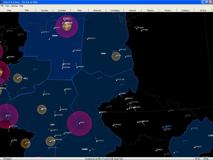Open the Controllers tab

62,10
